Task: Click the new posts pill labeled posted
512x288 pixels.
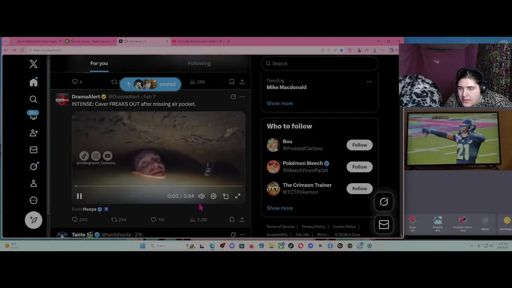Action: 150,84
